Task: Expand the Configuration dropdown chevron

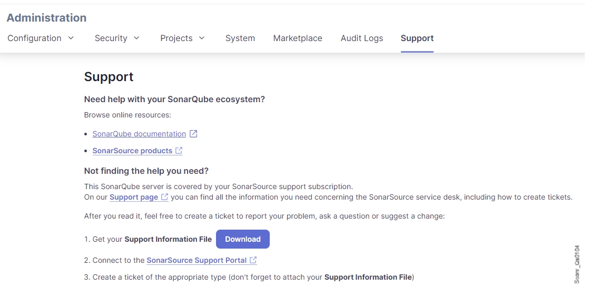Action: tap(71, 38)
